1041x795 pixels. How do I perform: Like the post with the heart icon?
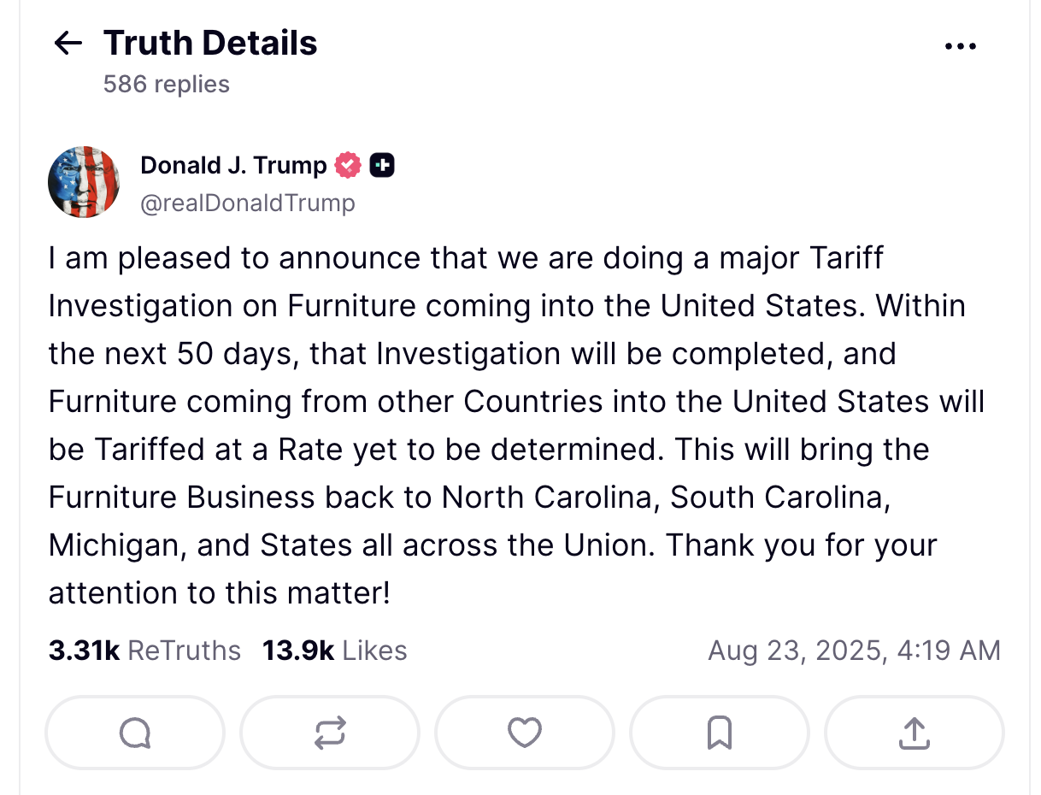(x=525, y=733)
